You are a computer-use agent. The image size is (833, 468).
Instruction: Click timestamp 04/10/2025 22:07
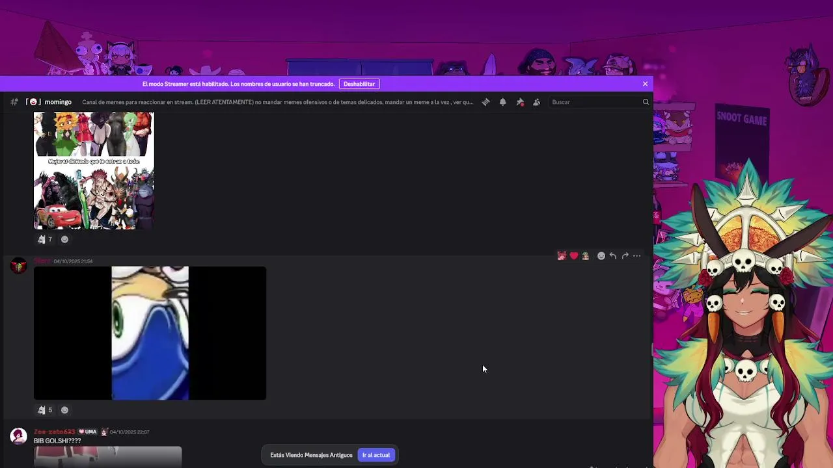pos(130,432)
